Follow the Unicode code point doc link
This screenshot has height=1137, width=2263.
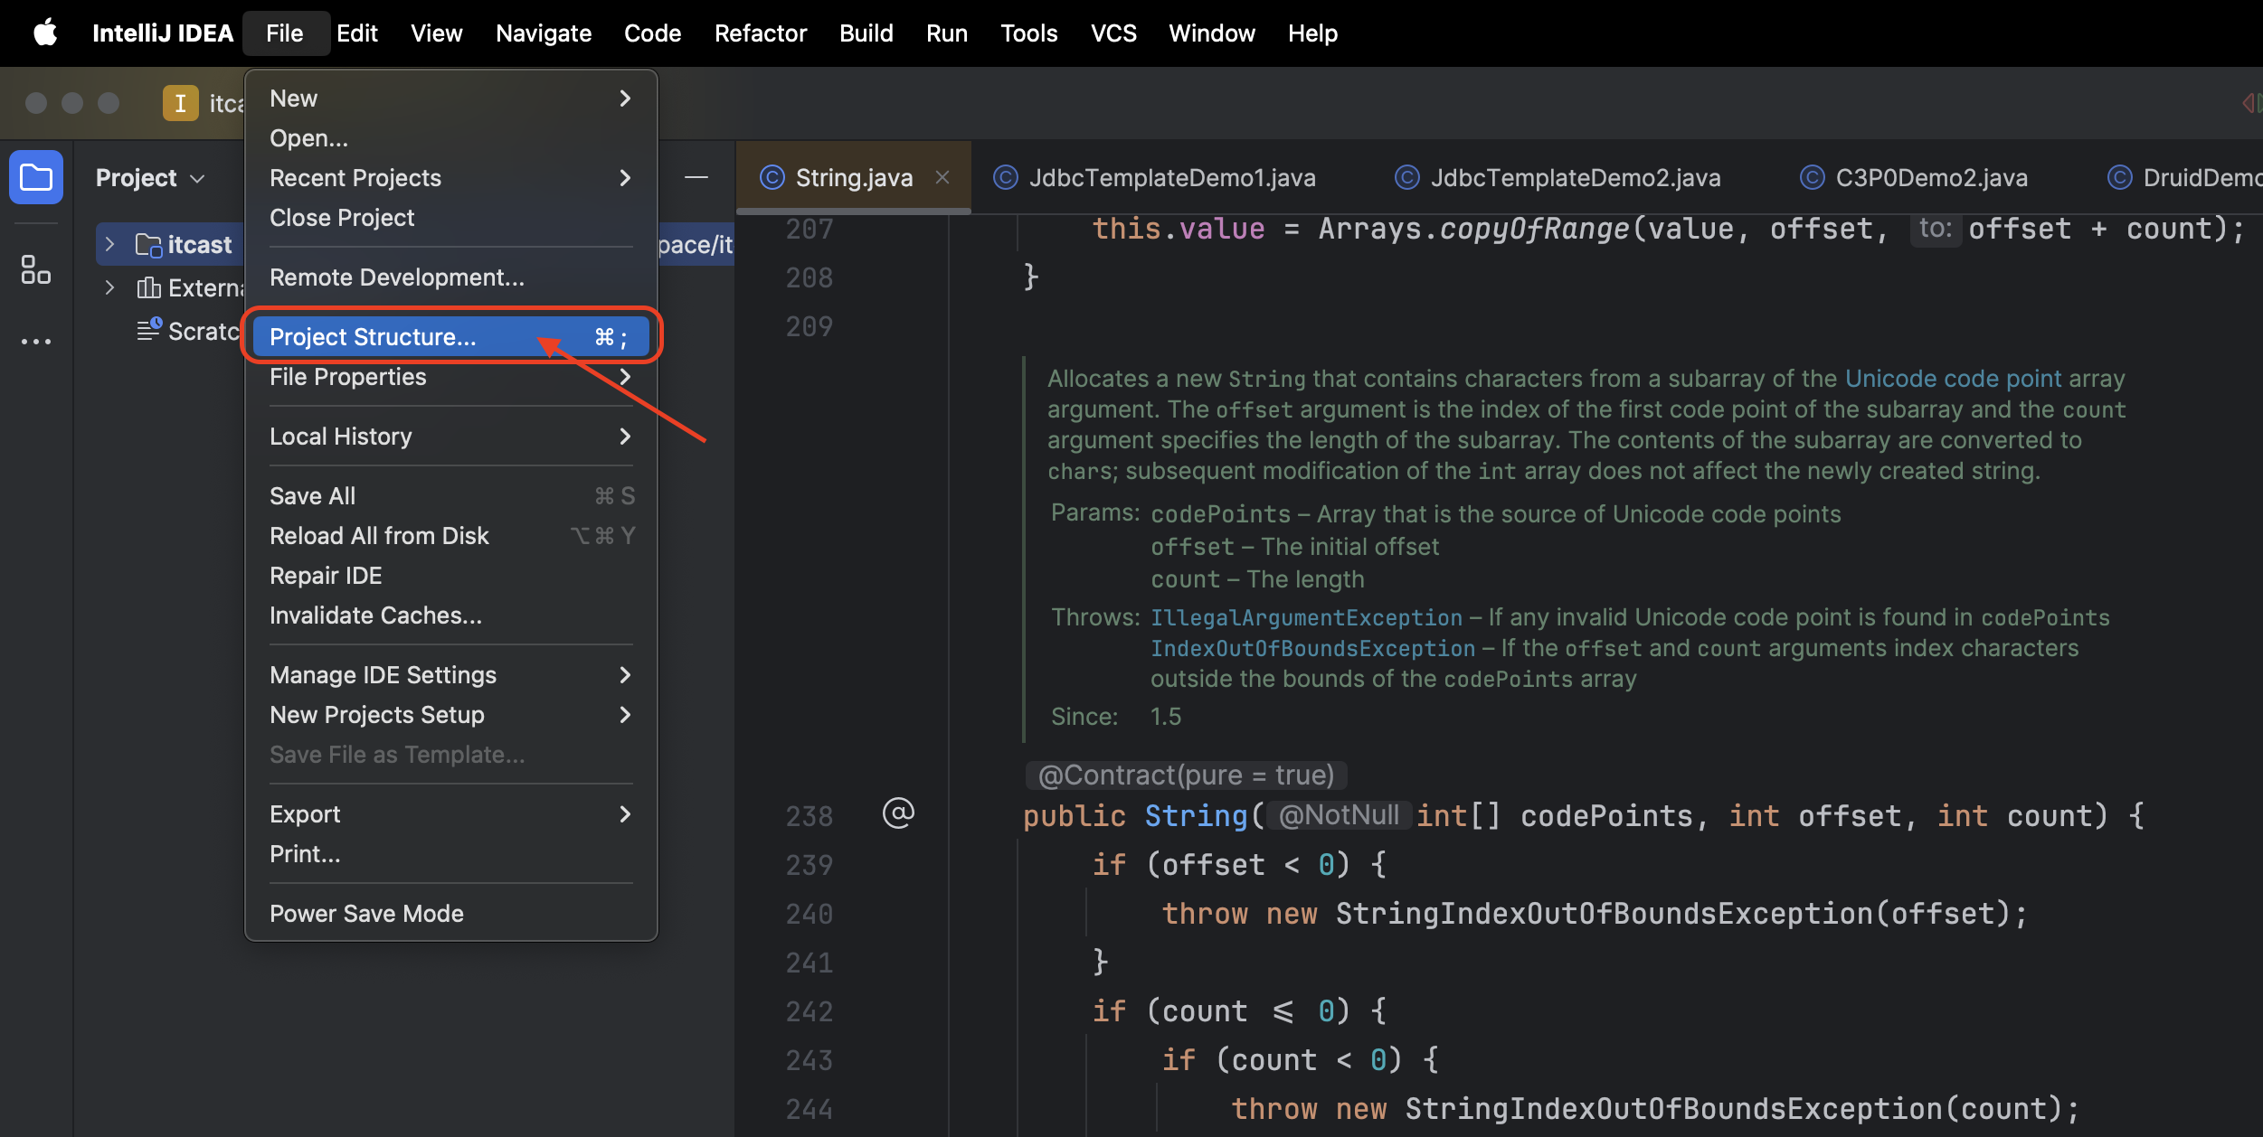tap(1953, 378)
